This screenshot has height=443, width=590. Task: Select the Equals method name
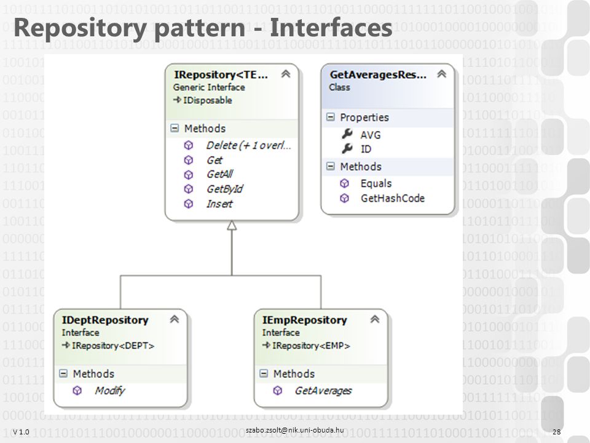[x=376, y=183]
